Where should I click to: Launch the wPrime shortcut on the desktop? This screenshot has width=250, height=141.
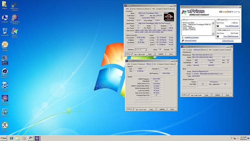(x=15, y=33)
